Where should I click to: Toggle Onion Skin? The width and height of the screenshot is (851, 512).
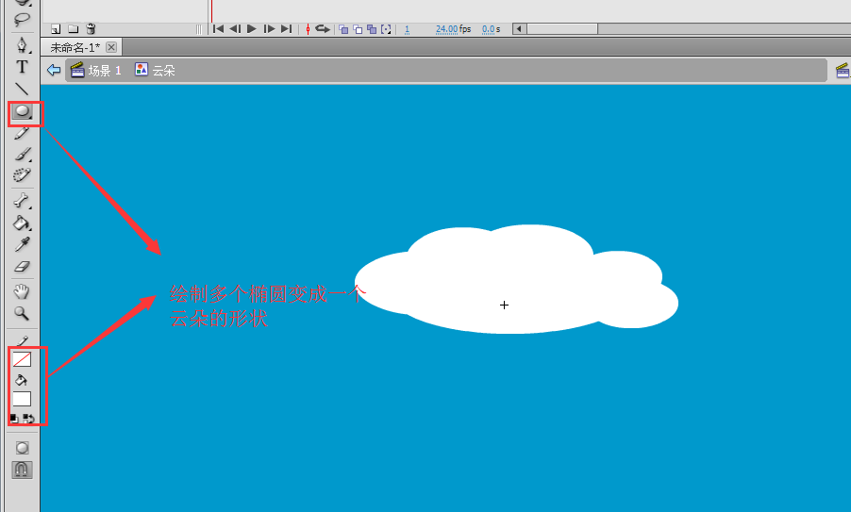(x=343, y=29)
